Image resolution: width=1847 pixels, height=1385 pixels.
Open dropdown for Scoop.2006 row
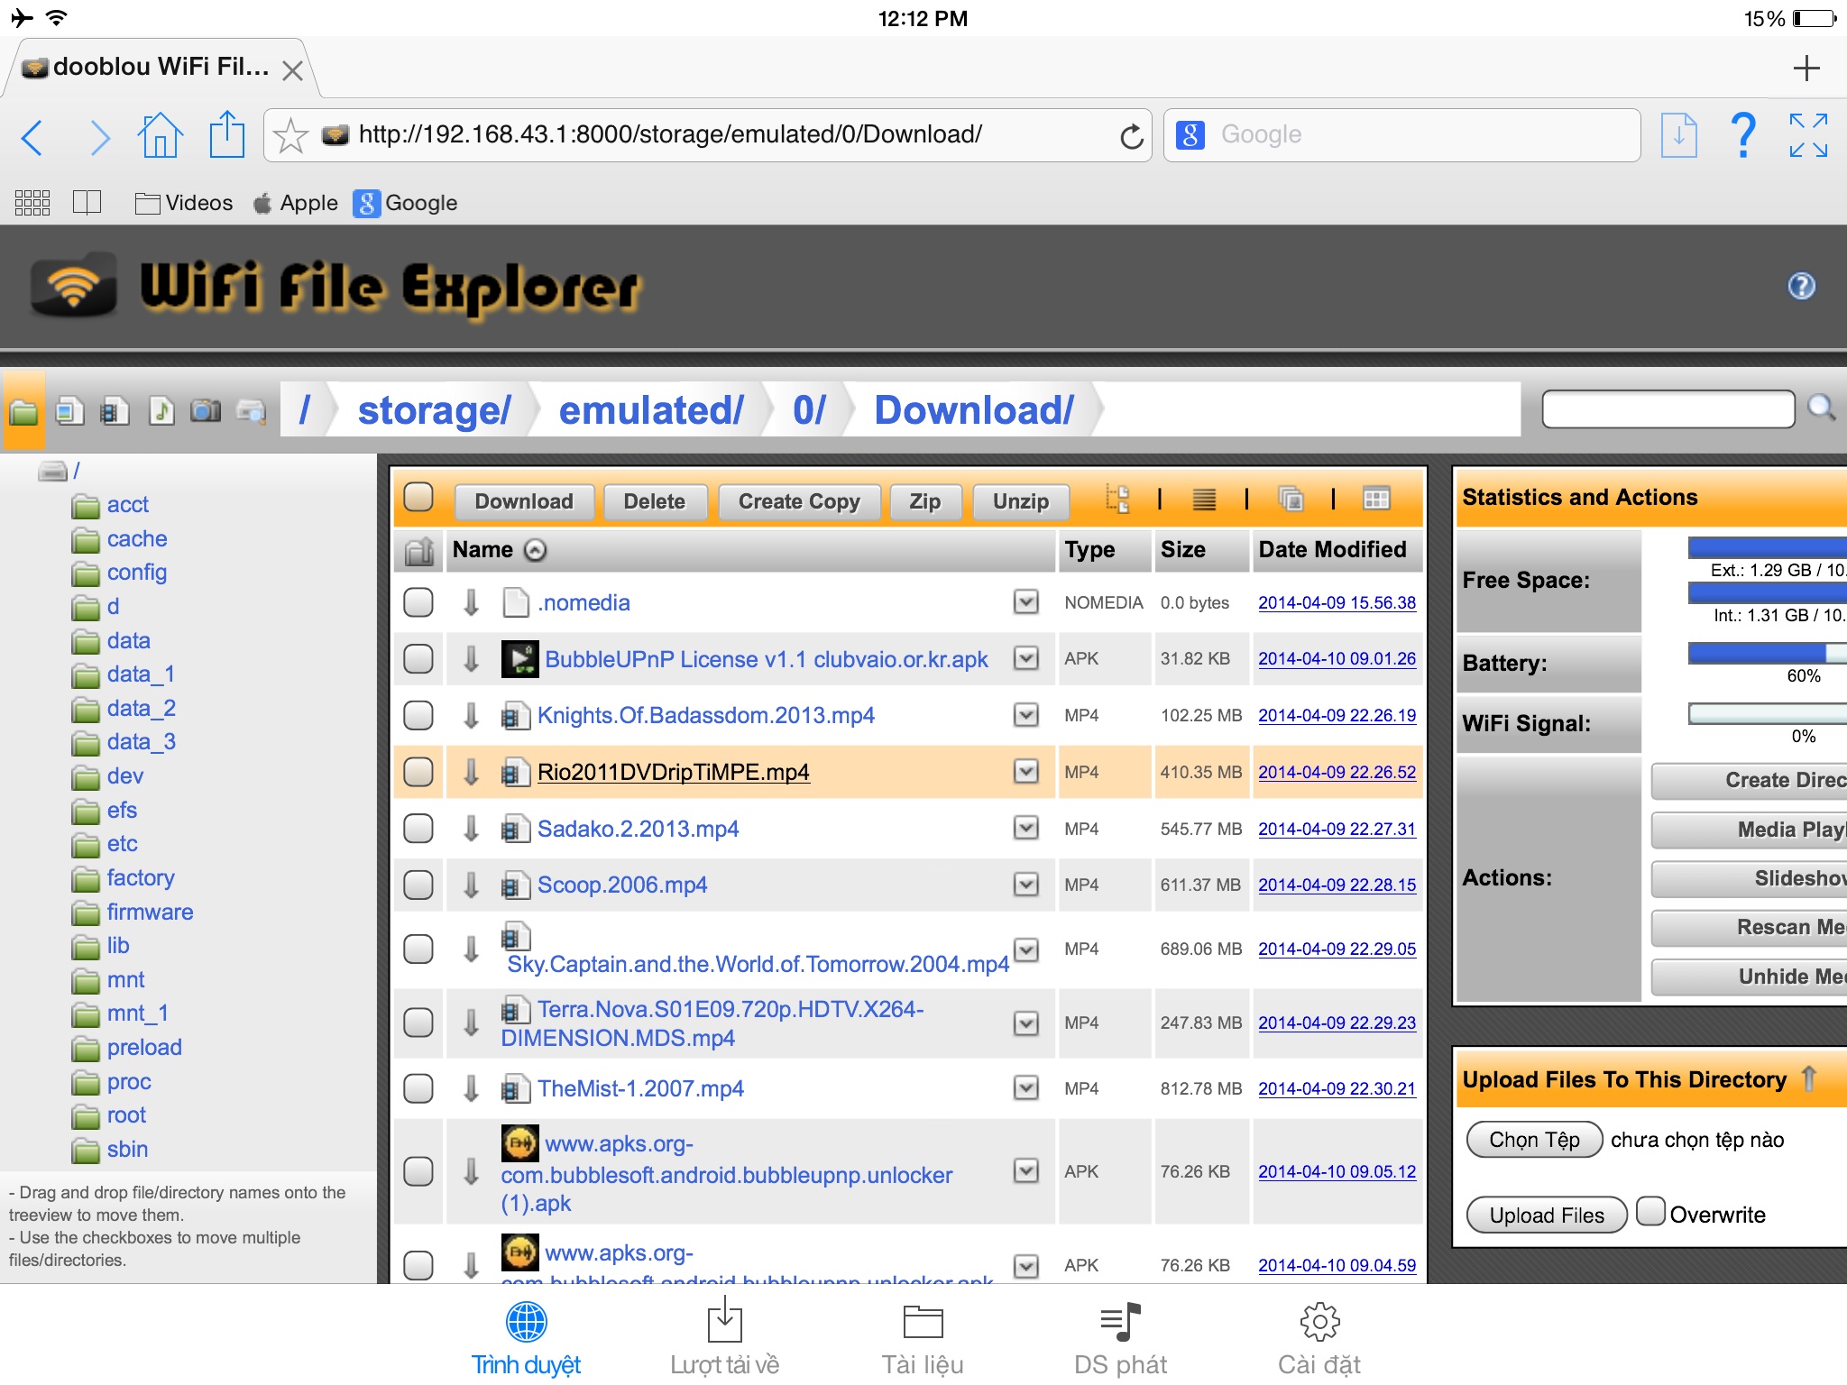pos(1026,884)
